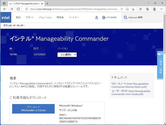Click the サイズ: 41.3 MB text
Screen dimensions: 166x125
pos(68,110)
